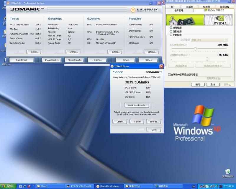Image resolution: width=236 pixels, height=189 pixels.
Task: Launch Game... button
Action: pos(148,60)
